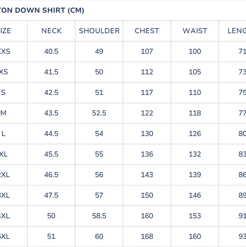Screen dimensions: 246x247
Task: Click the chest value 143
Action: (x=147, y=175)
